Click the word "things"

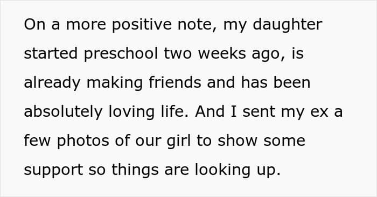tap(135, 170)
